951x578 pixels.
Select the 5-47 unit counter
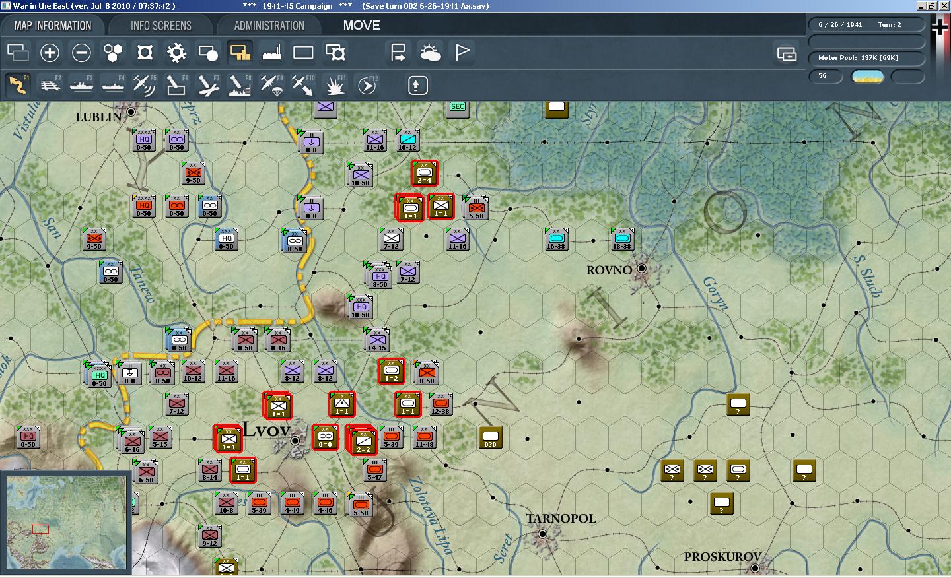click(374, 470)
